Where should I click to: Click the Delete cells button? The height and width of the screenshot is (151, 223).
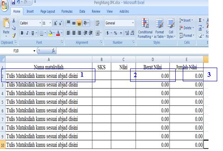[x=187, y=28]
